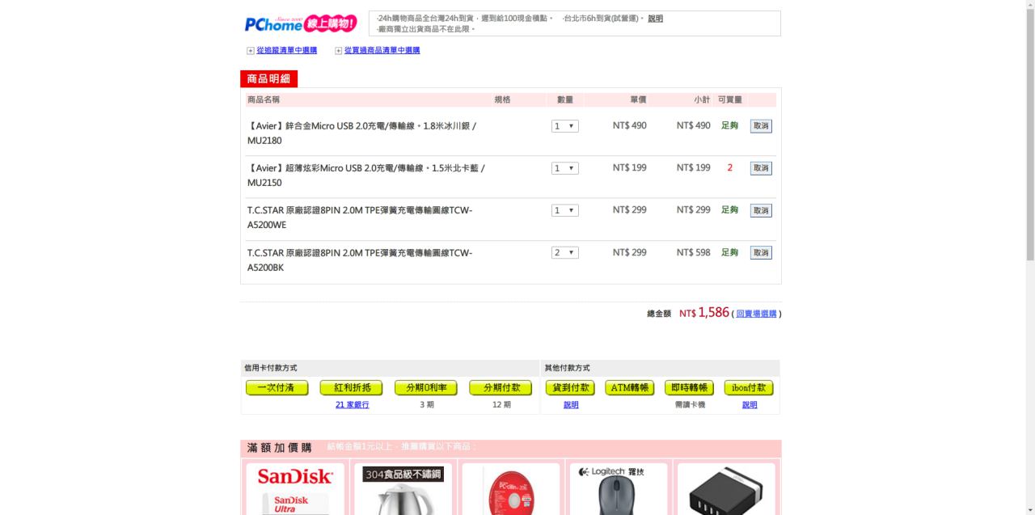Open the 304 stainless steel kettle thumbnail
Image resolution: width=1035 pixels, height=515 pixels.
point(403,489)
